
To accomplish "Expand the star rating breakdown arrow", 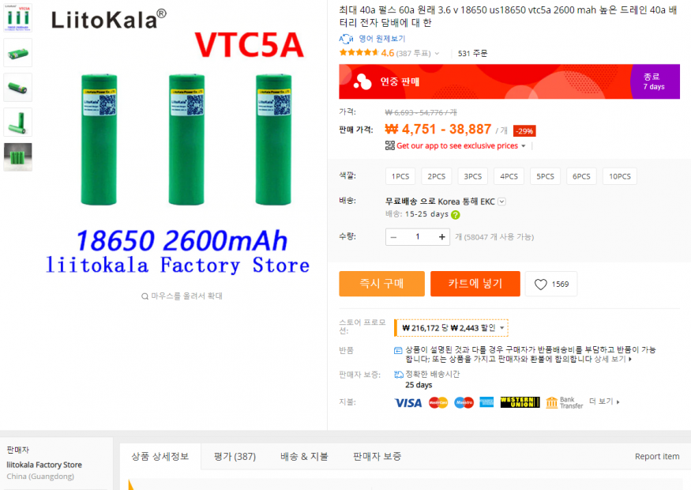I will (x=437, y=54).
